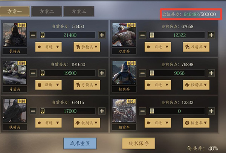Click the 长枪兵 troop count field 21480

pyautogui.click(x=67, y=35)
